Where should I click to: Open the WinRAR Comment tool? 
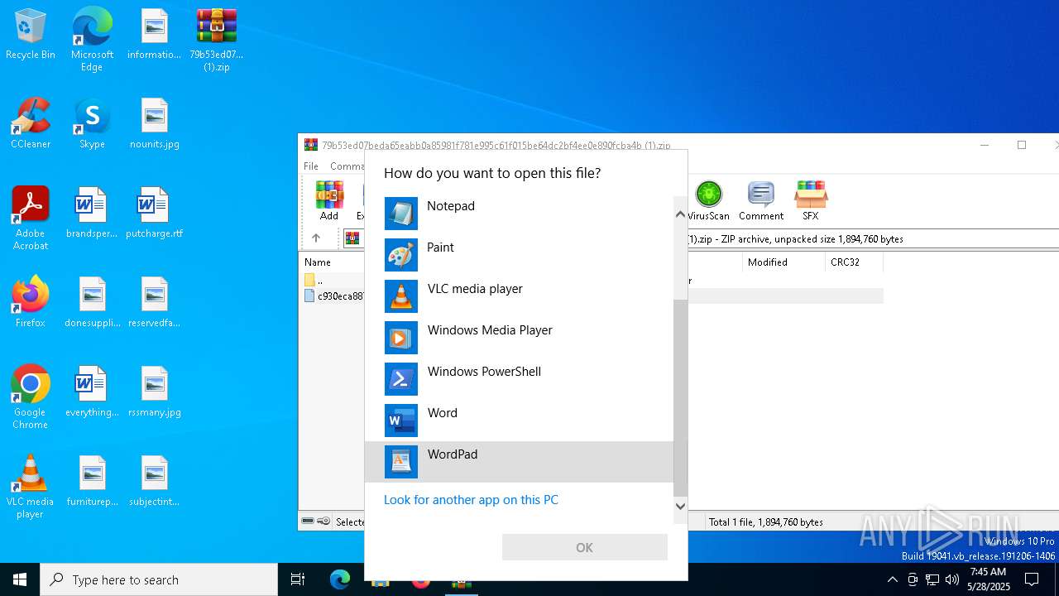pyautogui.click(x=761, y=201)
